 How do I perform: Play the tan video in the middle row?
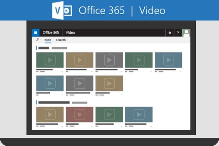click(x=109, y=83)
